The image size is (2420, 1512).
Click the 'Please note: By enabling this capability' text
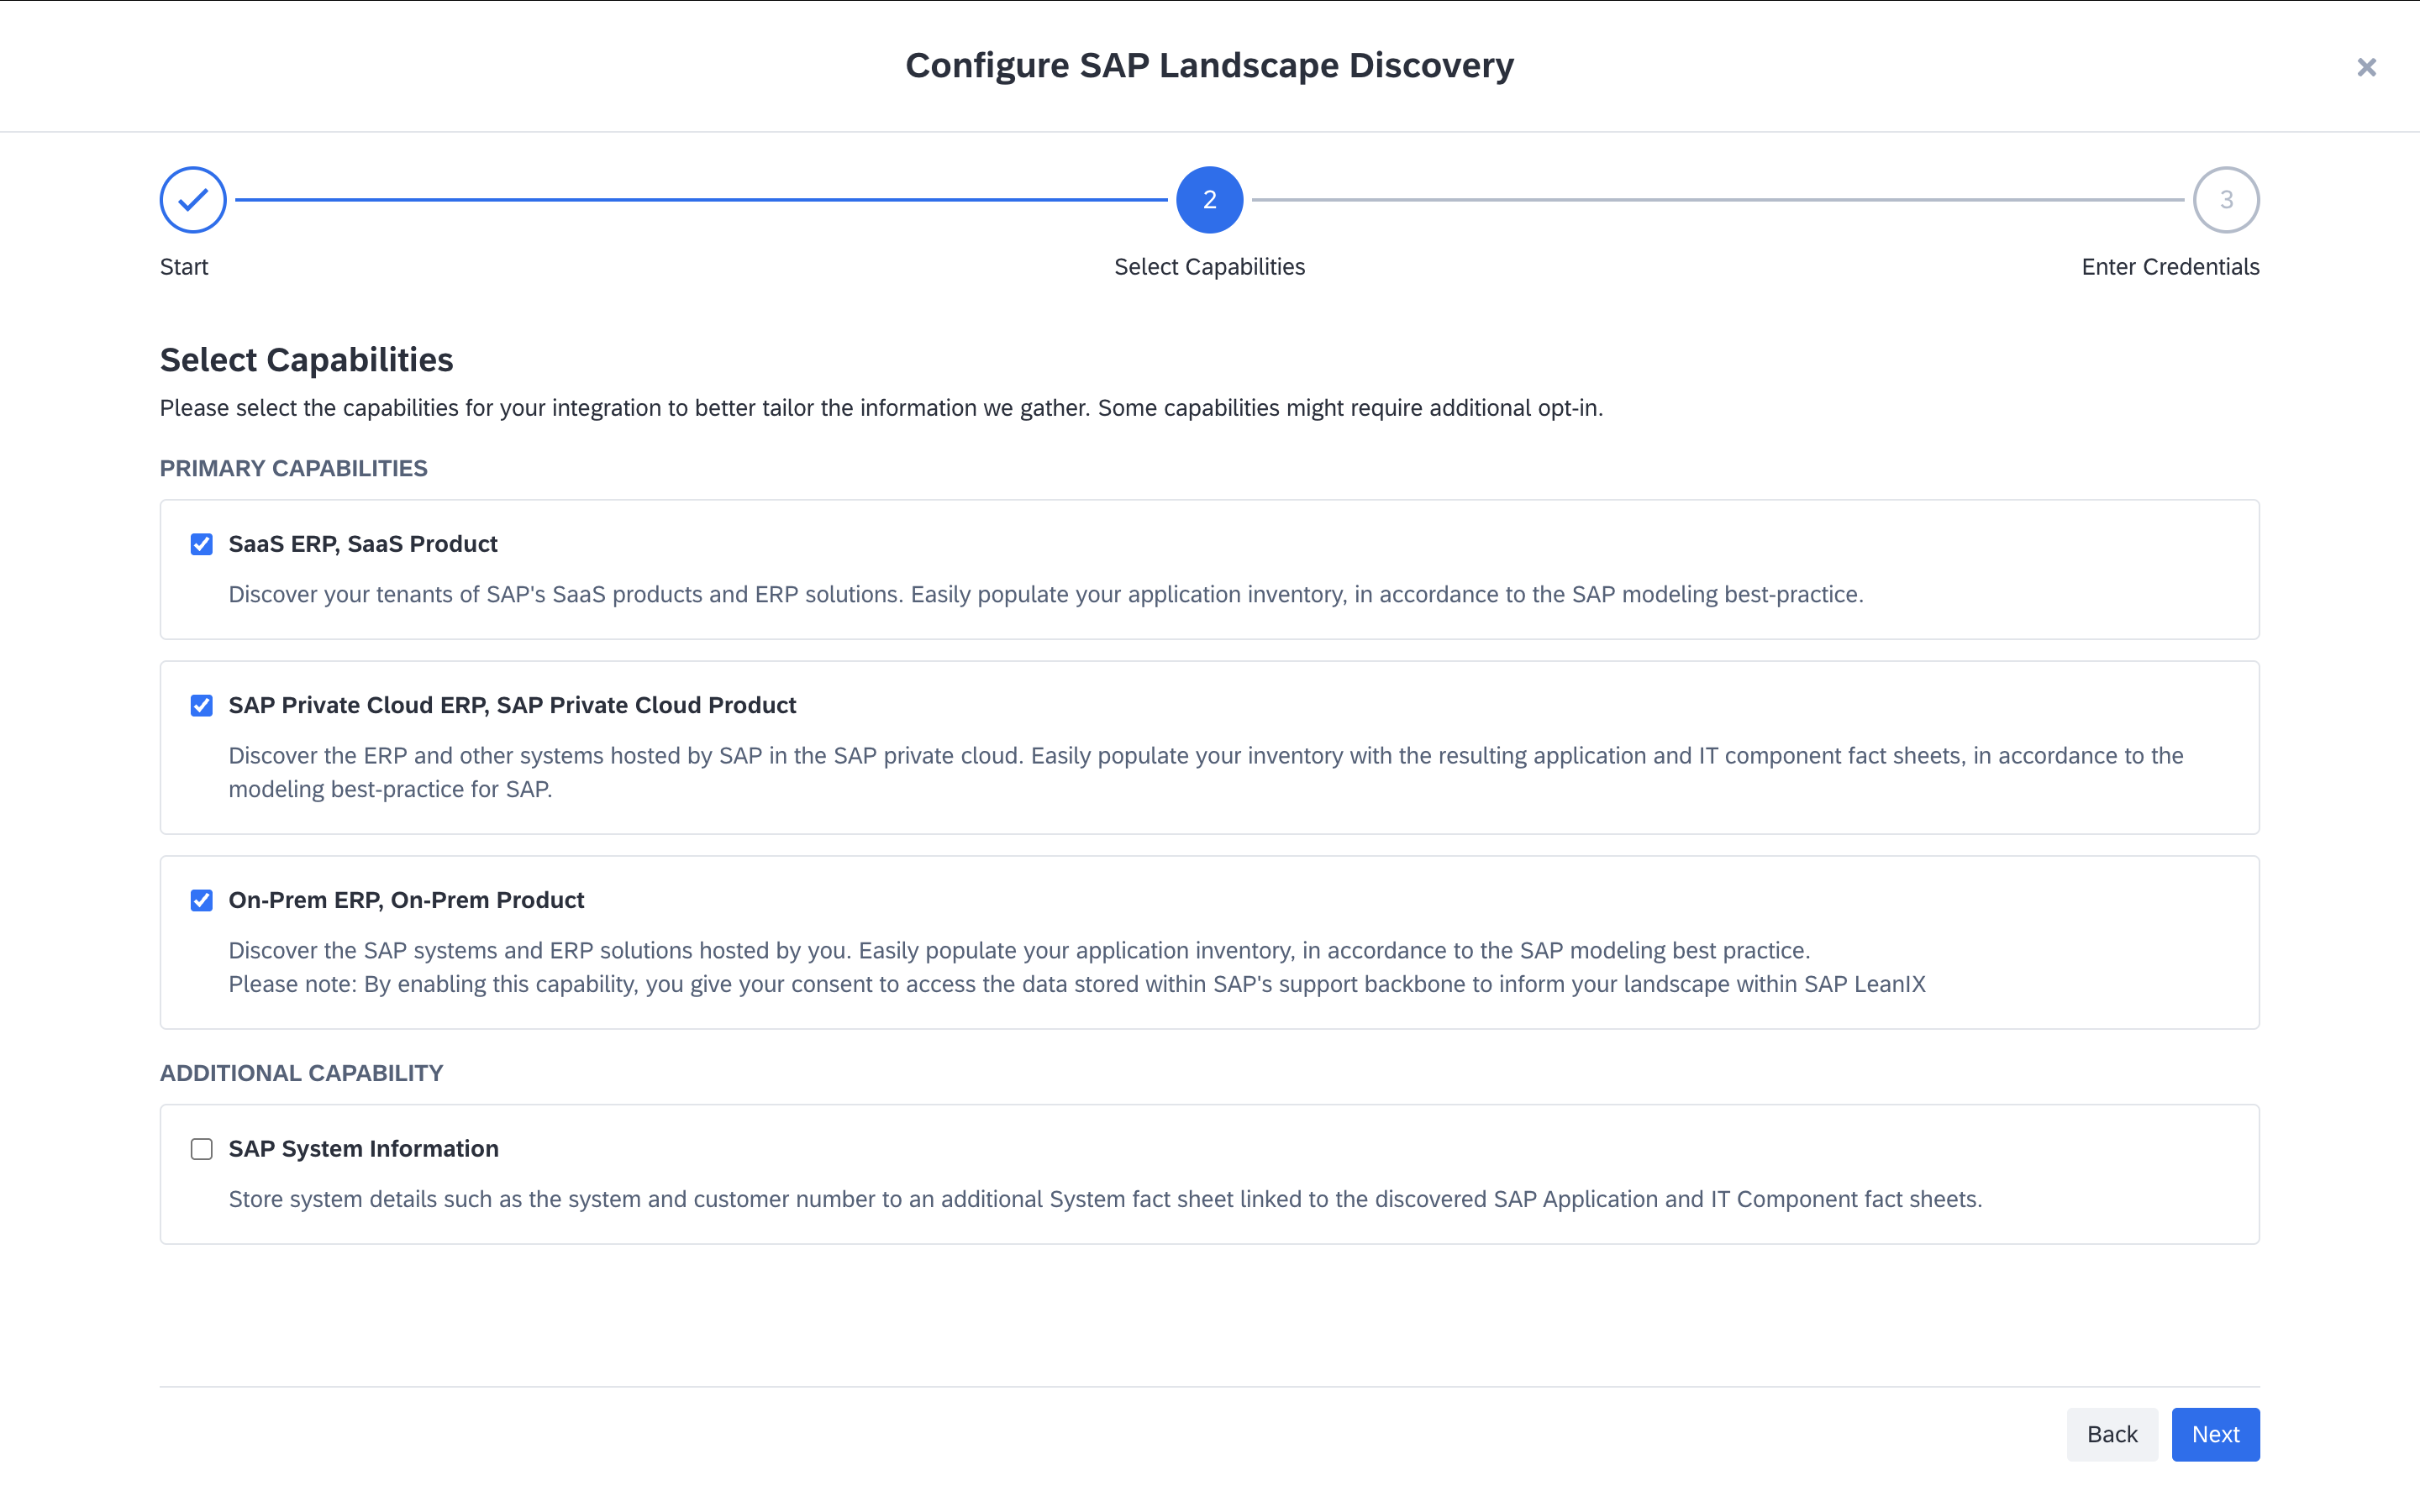1077,984
